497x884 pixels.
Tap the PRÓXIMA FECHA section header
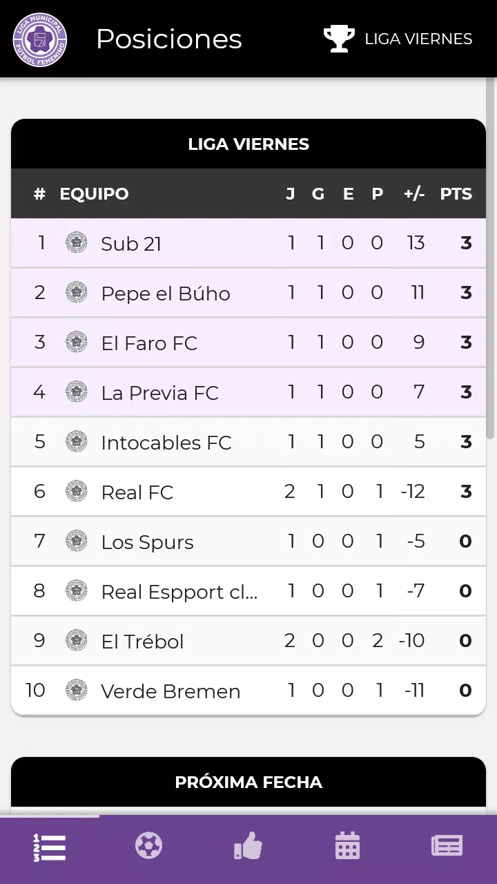click(x=248, y=782)
